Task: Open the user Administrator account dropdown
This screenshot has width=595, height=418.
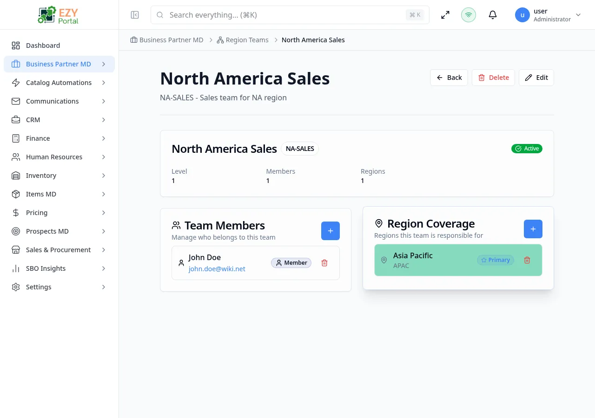Action: tap(549, 15)
